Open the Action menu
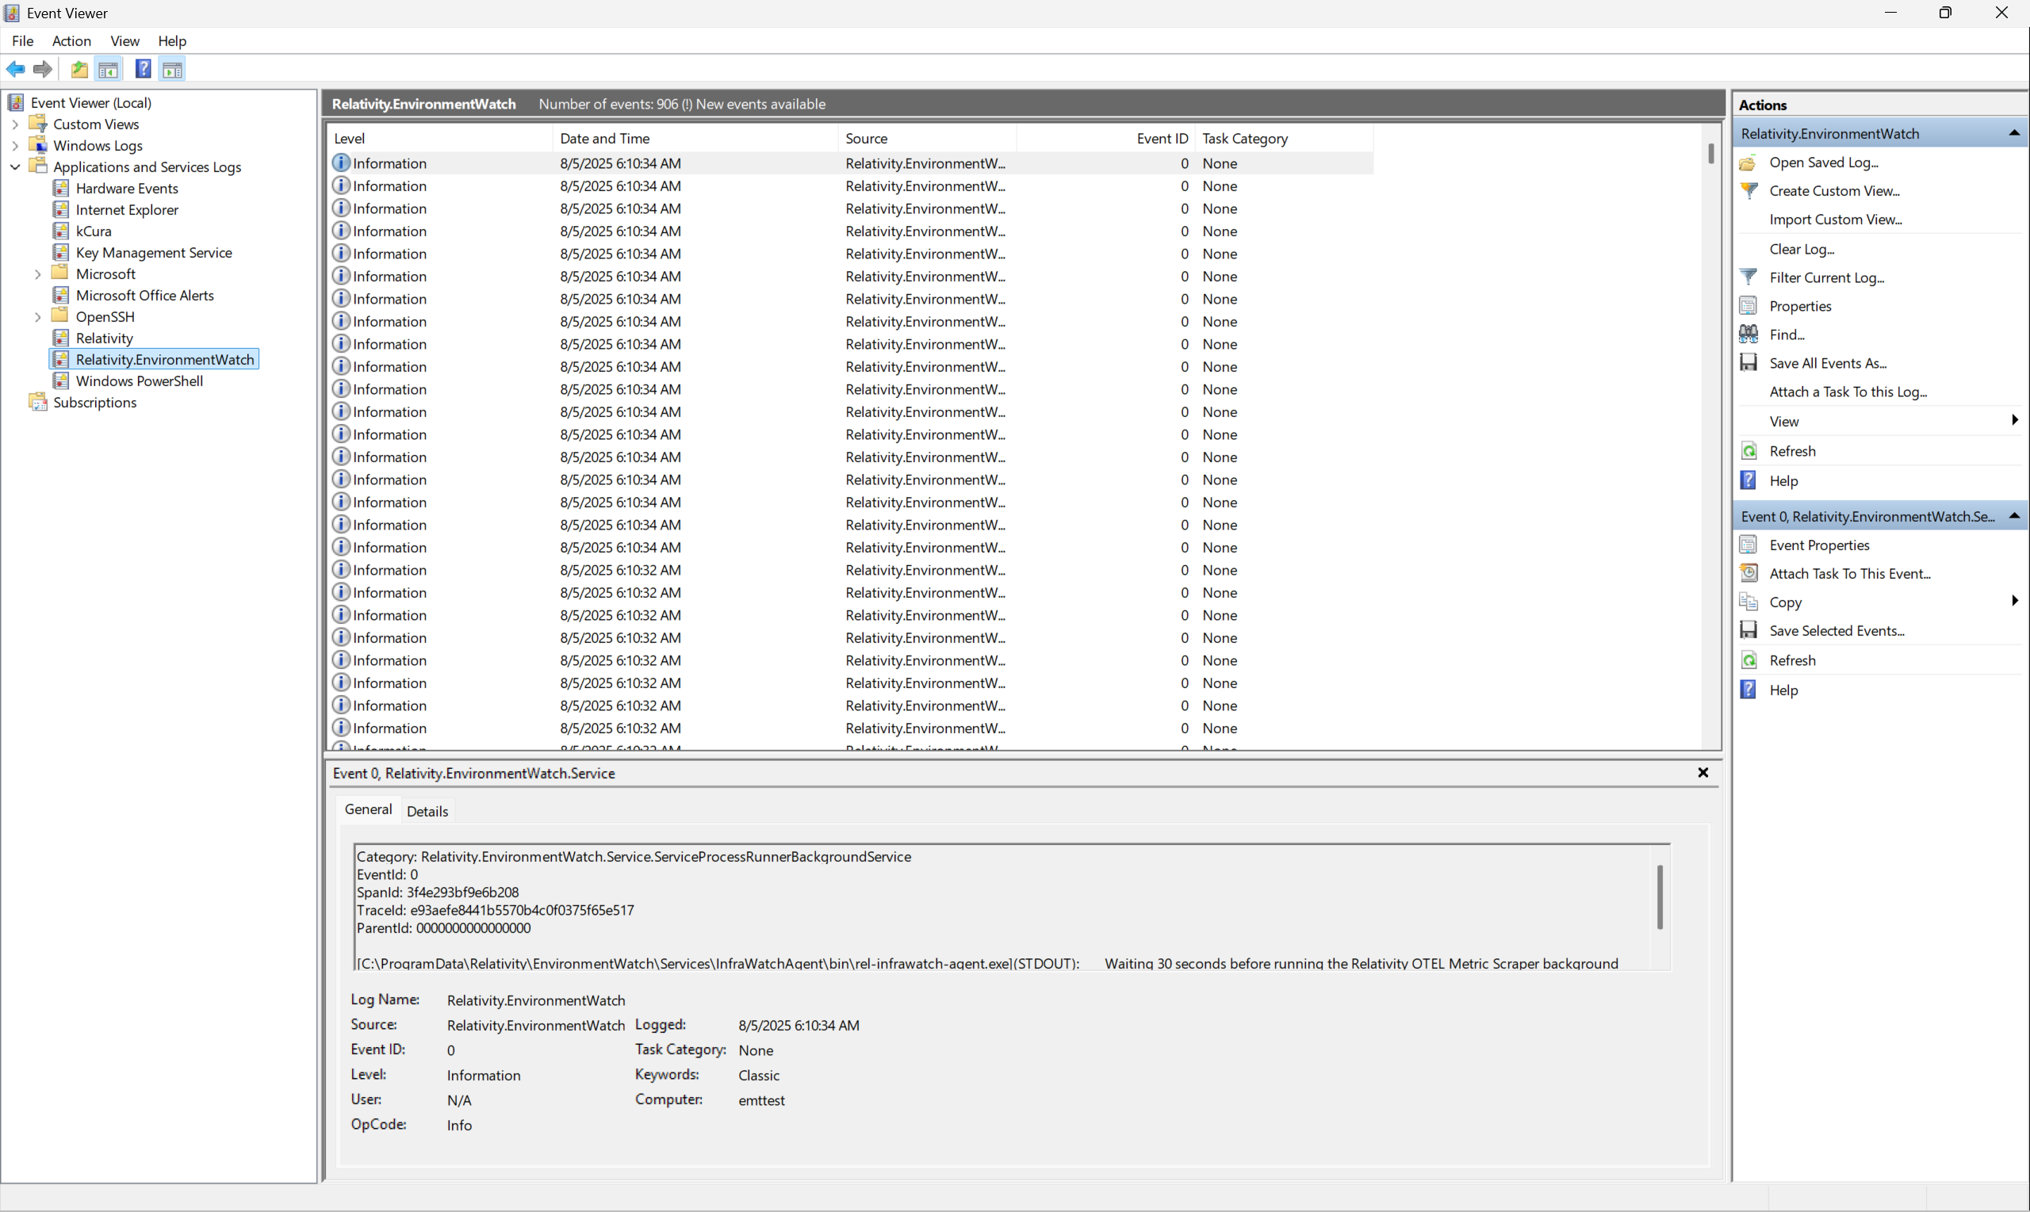The width and height of the screenshot is (2030, 1212). click(x=71, y=41)
